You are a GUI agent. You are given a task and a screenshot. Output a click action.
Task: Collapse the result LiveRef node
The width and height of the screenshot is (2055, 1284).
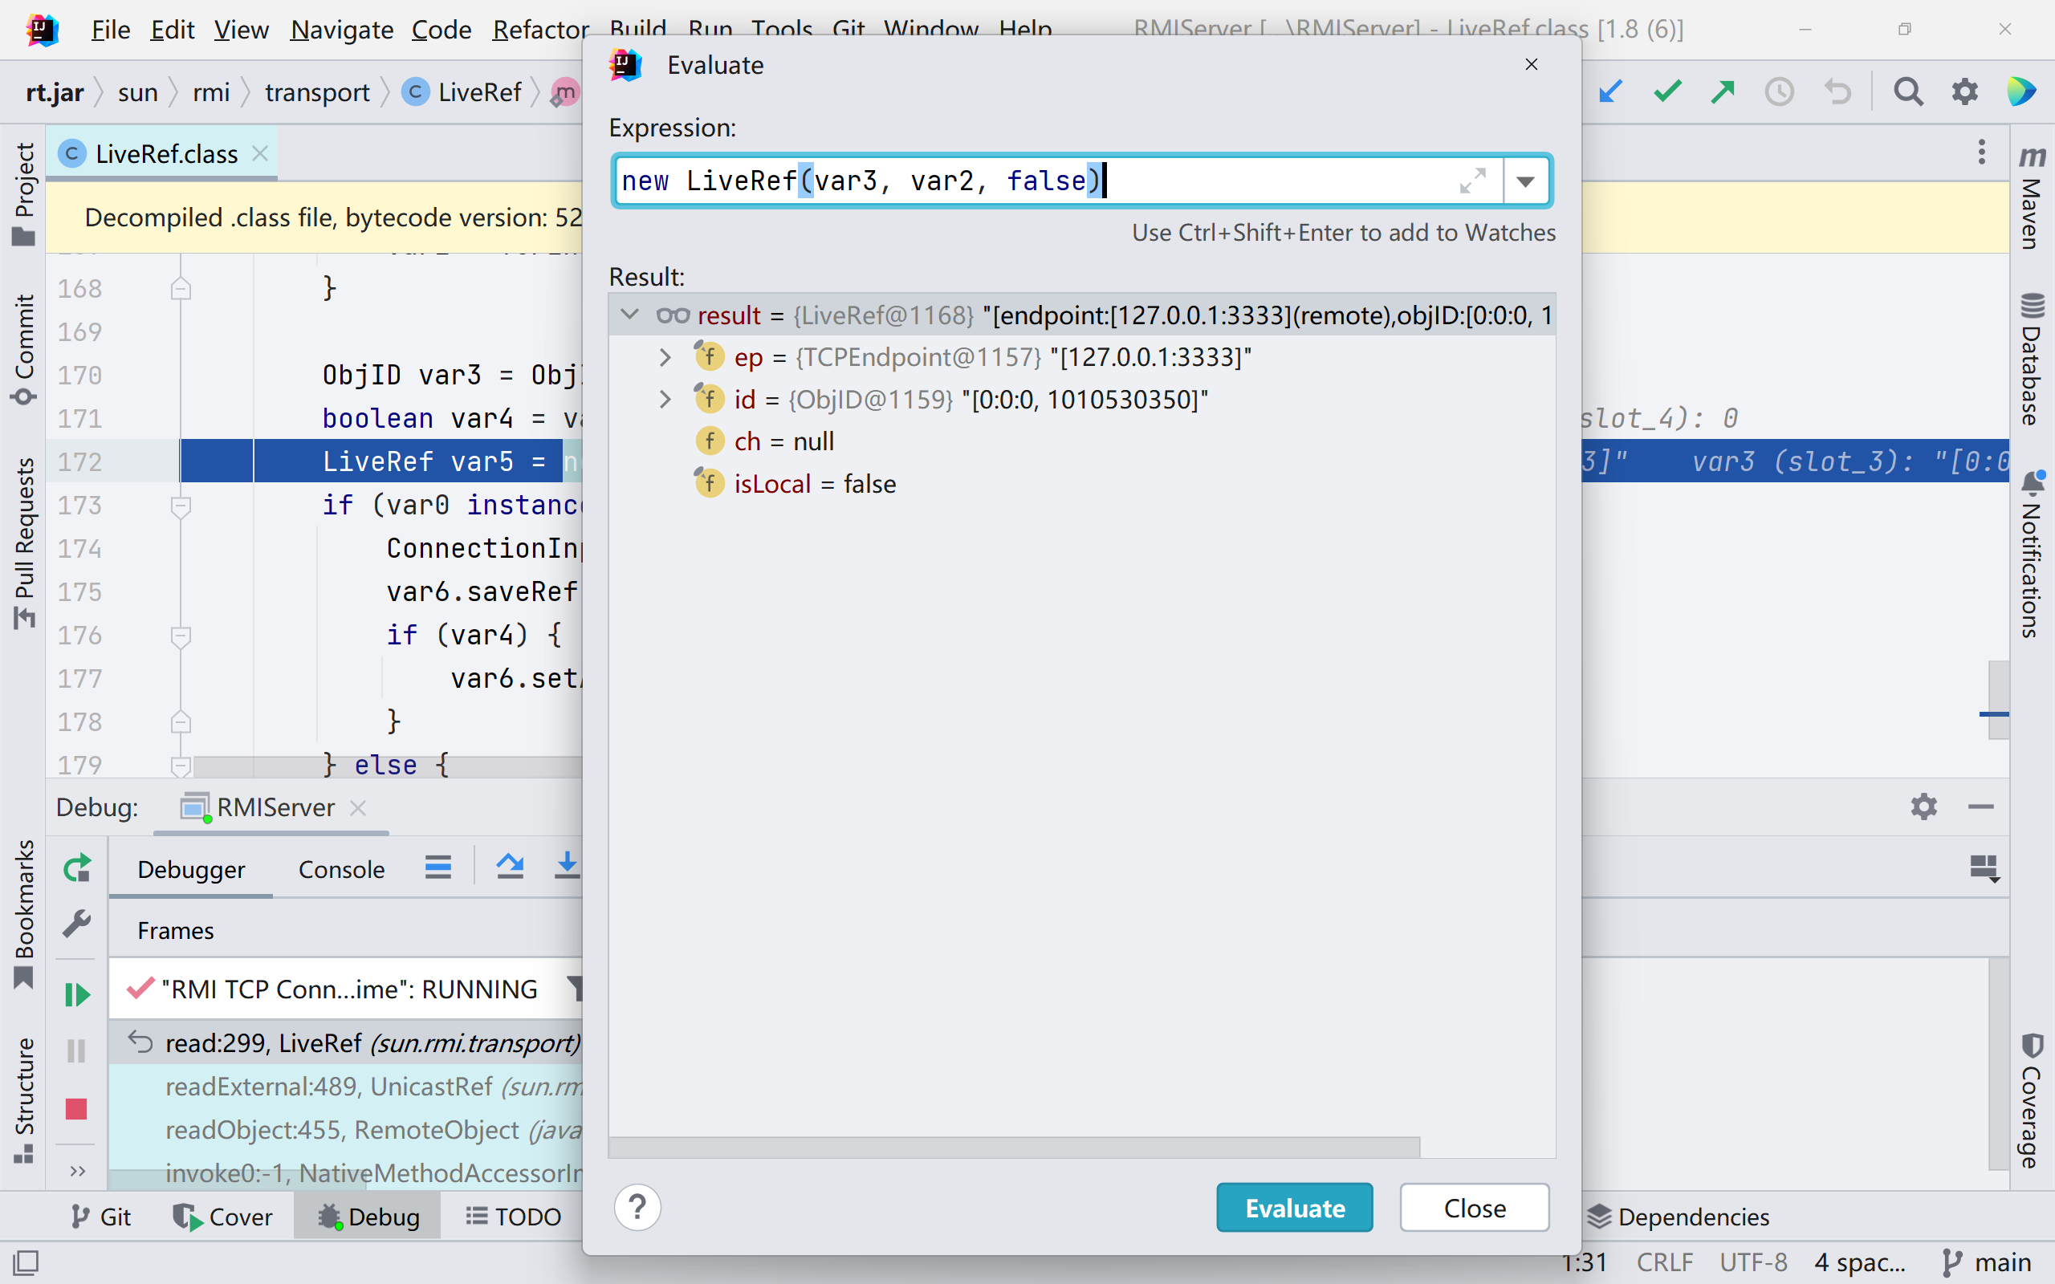(x=629, y=315)
